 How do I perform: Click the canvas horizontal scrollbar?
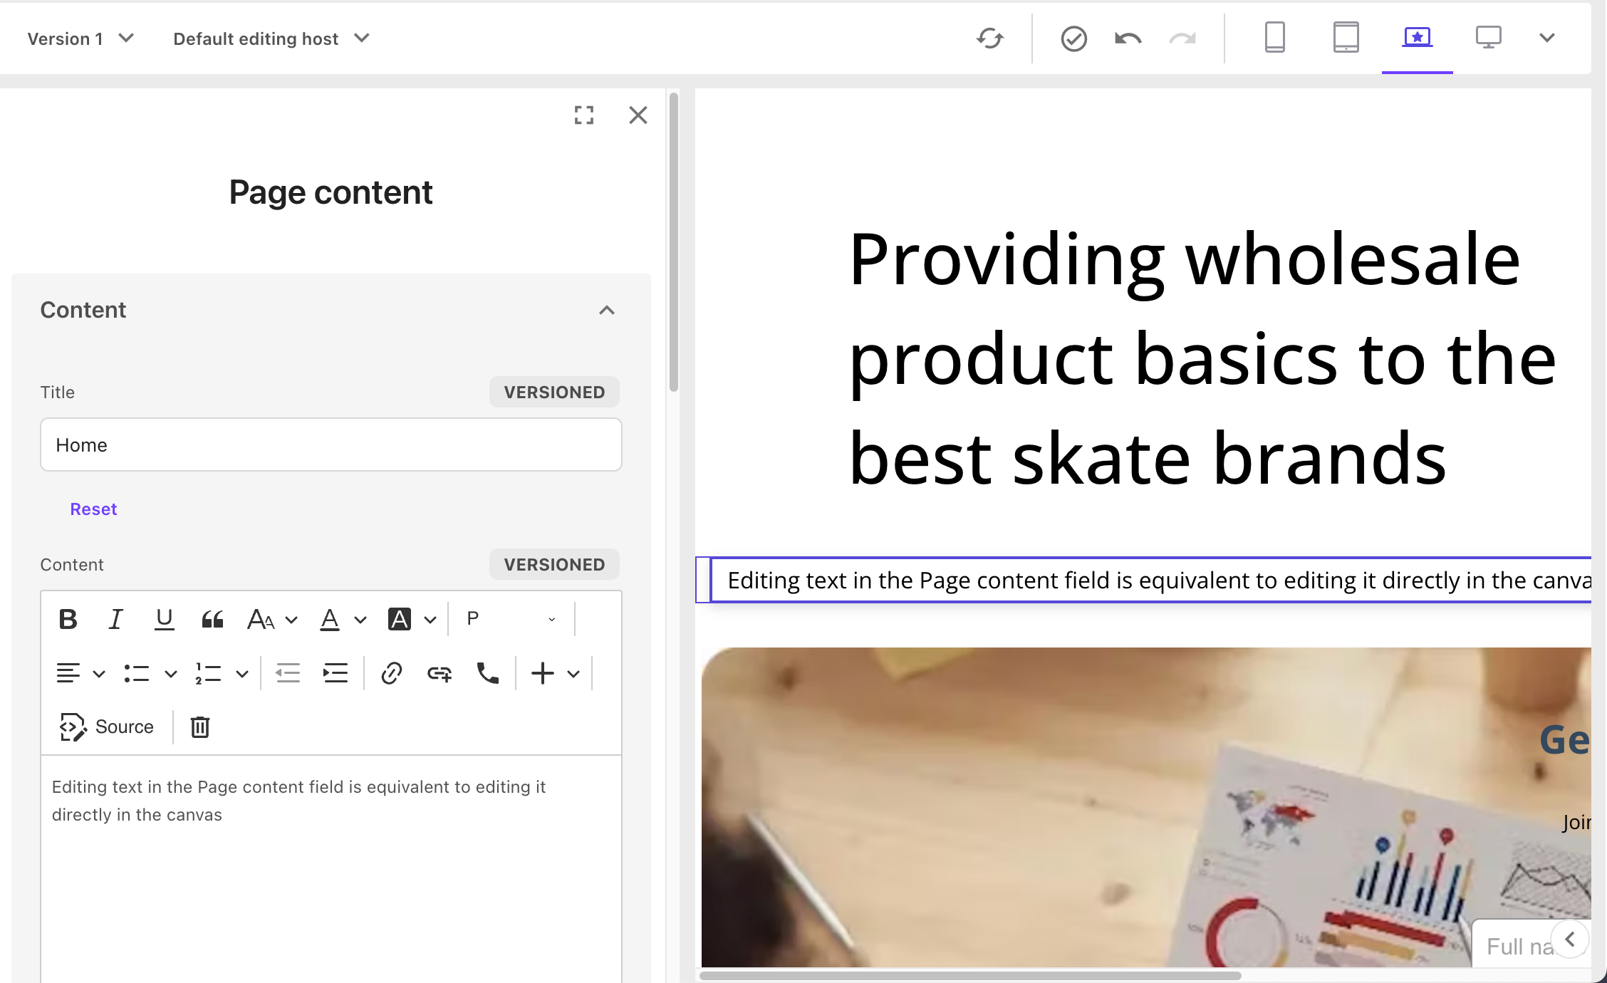970,975
